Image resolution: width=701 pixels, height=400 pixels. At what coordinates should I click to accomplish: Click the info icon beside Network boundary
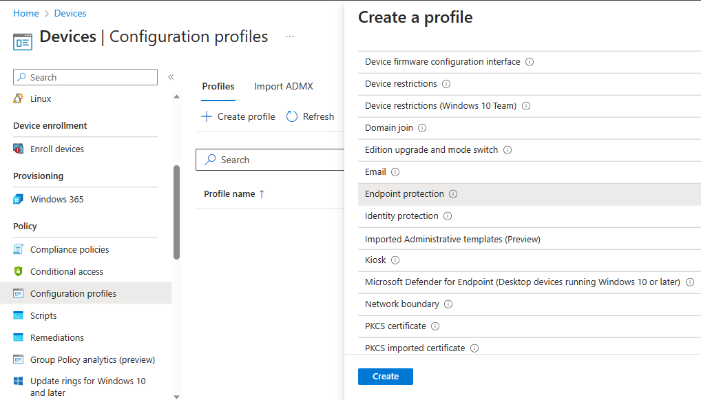click(448, 304)
